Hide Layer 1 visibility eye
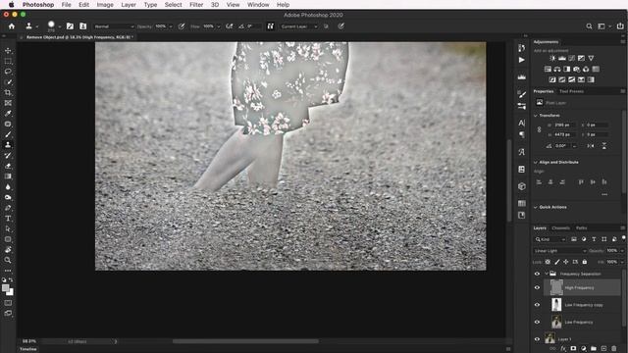Image resolution: width=628 pixels, height=353 pixels. coord(537,339)
